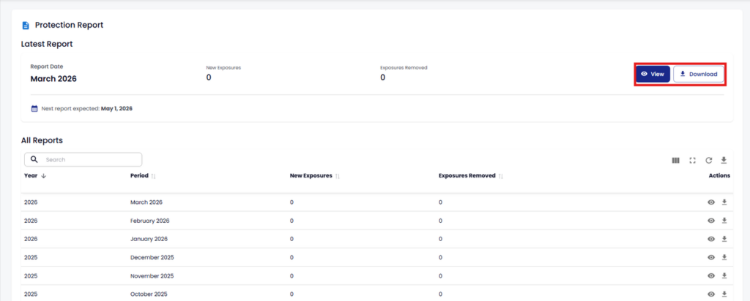
Task: Focus the All Reports search field
Action: pos(83,159)
